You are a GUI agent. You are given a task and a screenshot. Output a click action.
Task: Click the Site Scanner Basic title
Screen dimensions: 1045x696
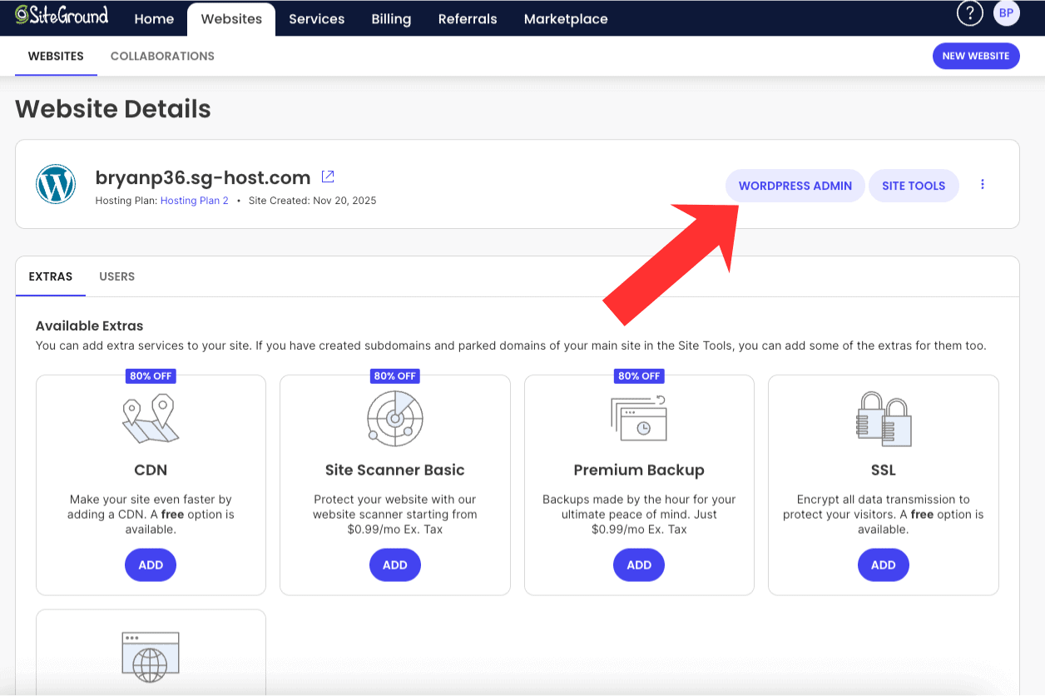(395, 470)
